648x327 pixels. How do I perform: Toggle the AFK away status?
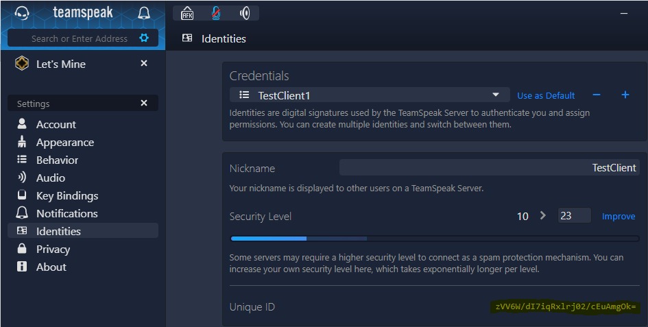coord(187,13)
